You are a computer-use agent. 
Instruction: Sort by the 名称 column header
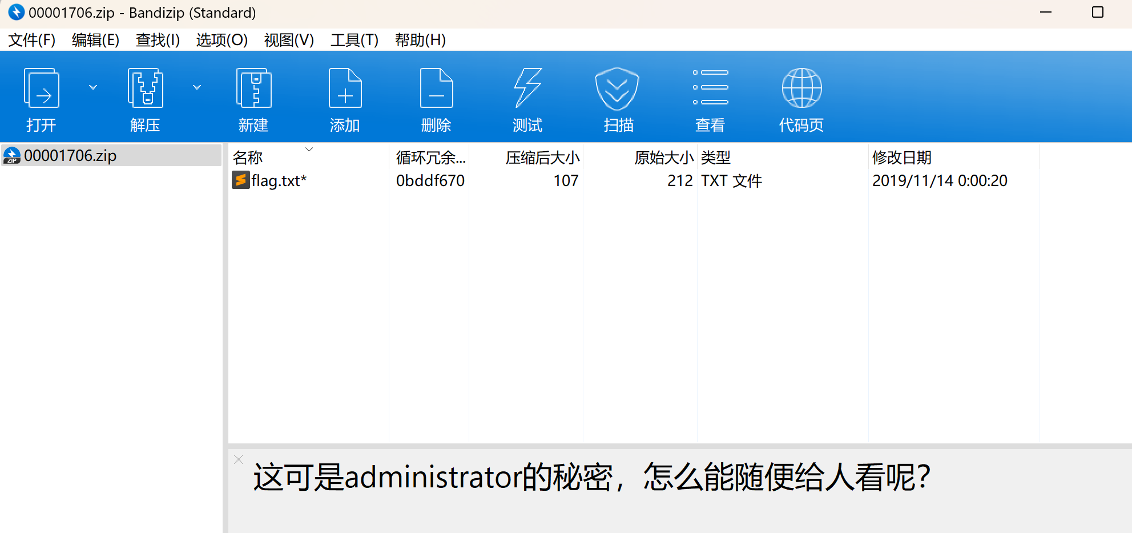point(247,158)
